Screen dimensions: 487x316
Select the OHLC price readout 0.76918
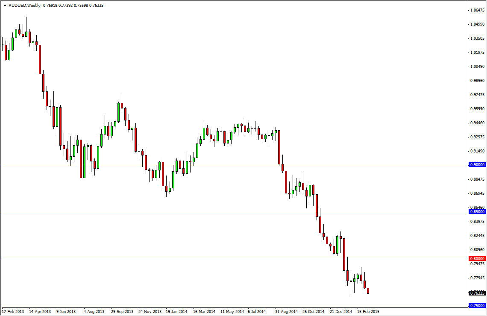(50, 6)
